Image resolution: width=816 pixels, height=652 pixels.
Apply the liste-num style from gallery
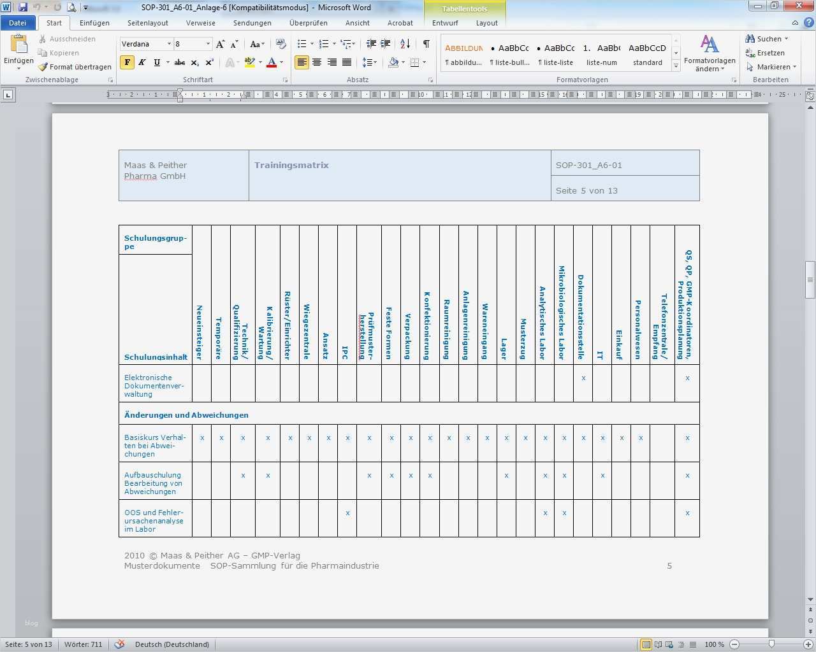point(601,54)
